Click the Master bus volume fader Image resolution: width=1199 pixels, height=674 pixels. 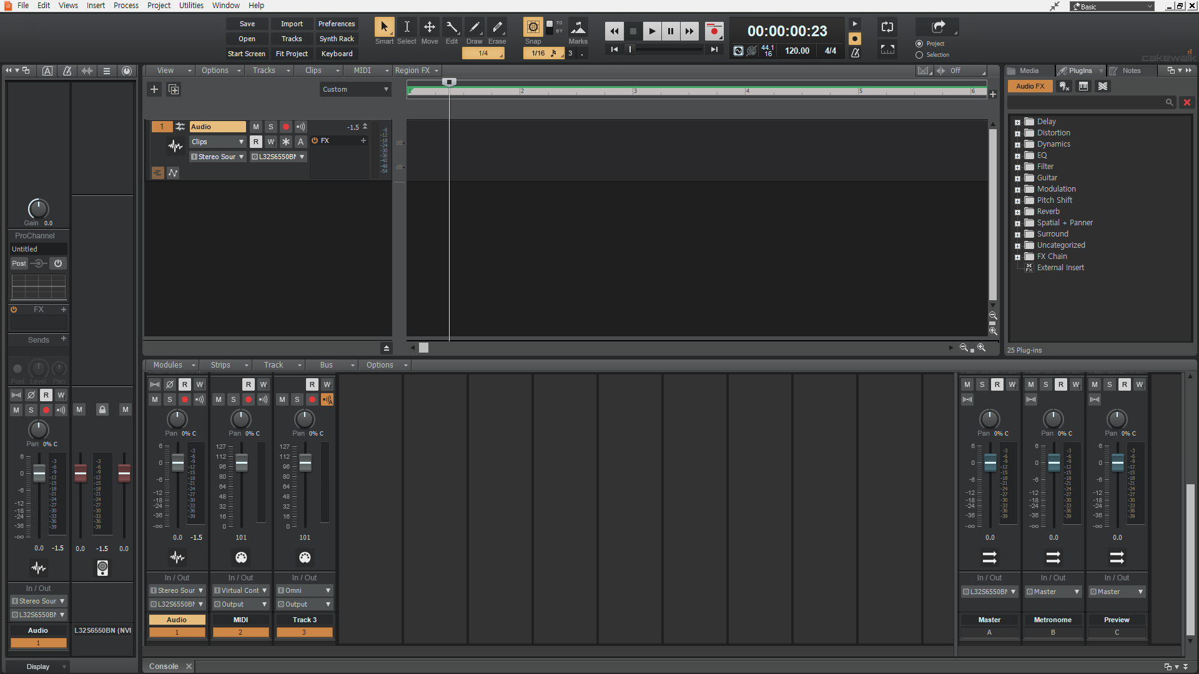pyautogui.click(x=990, y=463)
